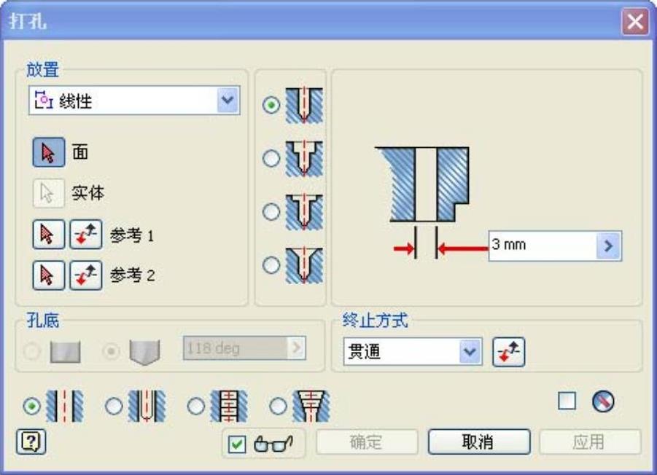
Task: Flip direction for 参考 2
Action: [86, 275]
